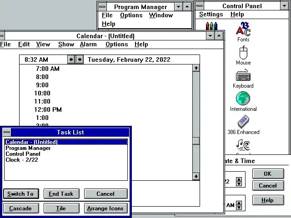This screenshot has height=218, width=291.
Task: Open Control Panel's Help menu
Action: [237, 14]
